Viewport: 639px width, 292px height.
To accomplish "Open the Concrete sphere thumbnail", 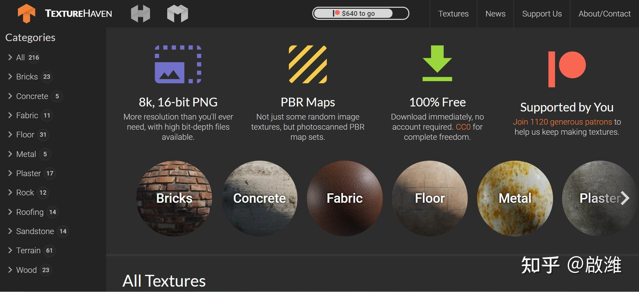I will tap(259, 198).
